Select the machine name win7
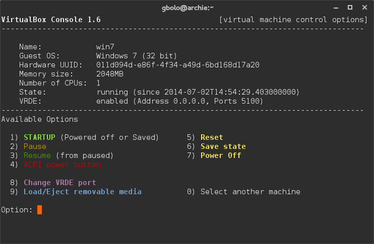This screenshot has width=374, height=244. 105,47
